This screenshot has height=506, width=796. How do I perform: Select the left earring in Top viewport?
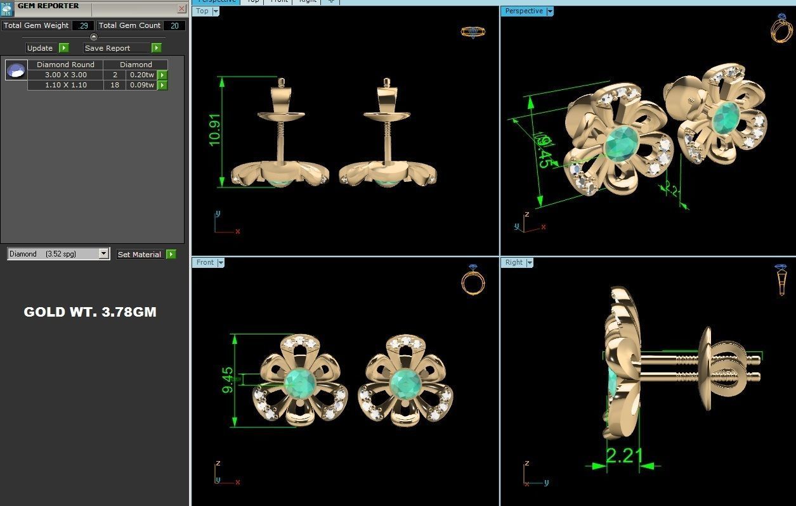pyautogui.click(x=280, y=133)
